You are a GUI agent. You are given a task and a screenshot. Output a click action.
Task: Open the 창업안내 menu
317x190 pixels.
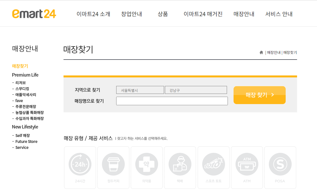(x=131, y=14)
